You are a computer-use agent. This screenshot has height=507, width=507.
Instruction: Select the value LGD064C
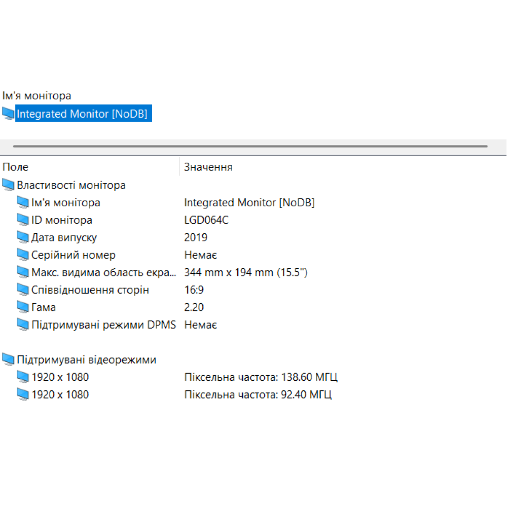[206, 220]
